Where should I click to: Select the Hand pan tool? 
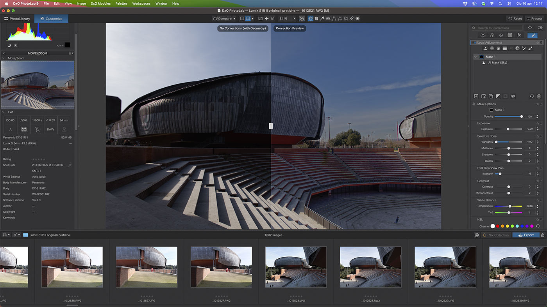310,19
